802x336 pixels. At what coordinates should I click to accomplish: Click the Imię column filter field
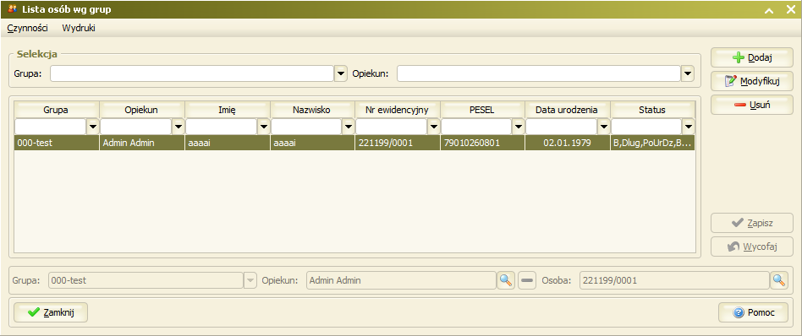click(222, 126)
